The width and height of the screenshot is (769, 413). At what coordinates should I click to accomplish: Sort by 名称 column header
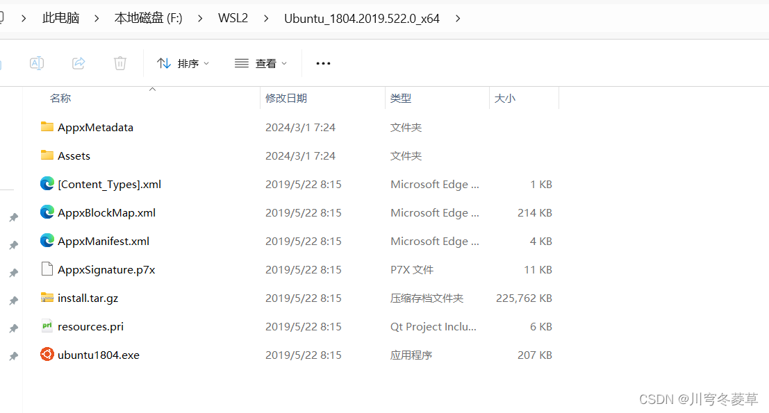(x=60, y=98)
